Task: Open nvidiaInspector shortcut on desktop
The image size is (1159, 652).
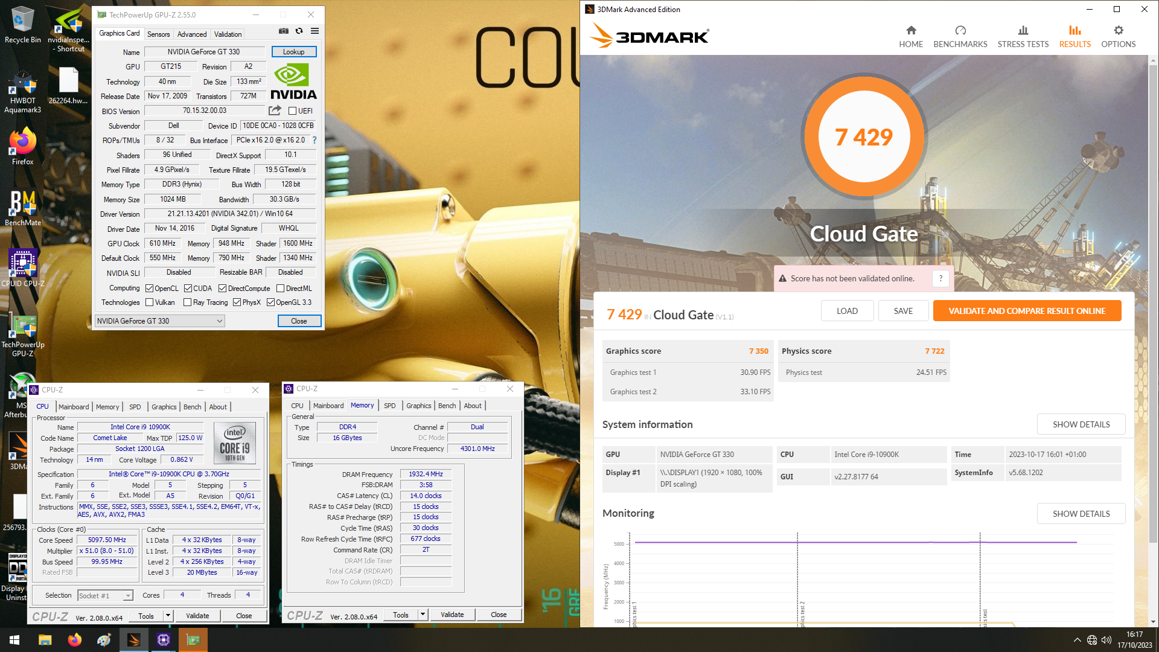Action: pos(69,30)
